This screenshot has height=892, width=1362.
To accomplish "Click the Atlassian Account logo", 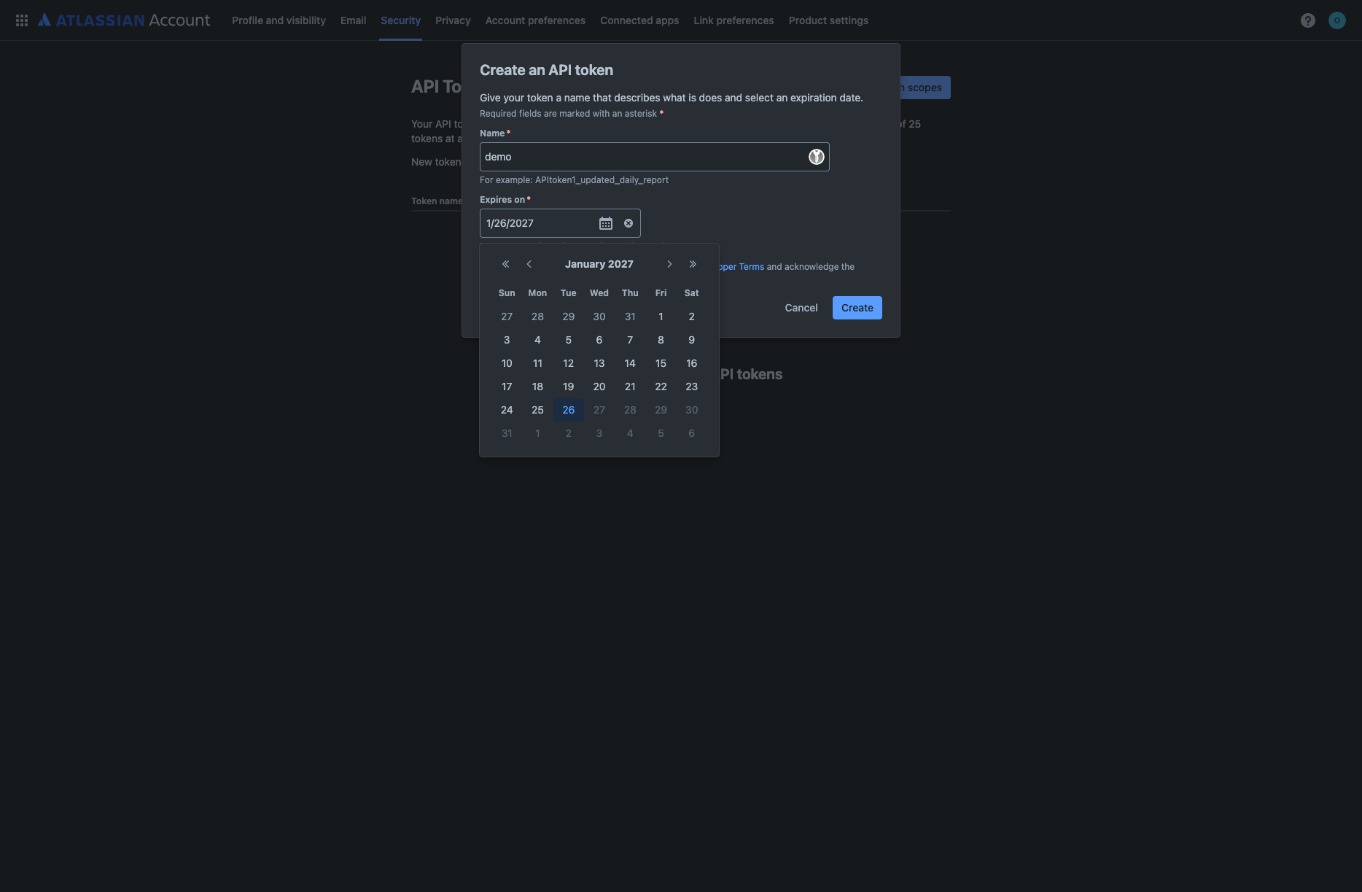I will (x=124, y=20).
